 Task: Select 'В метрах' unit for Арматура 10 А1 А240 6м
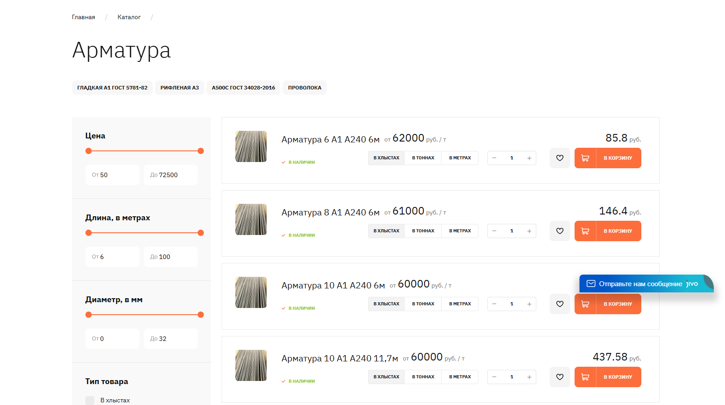click(x=460, y=304)
